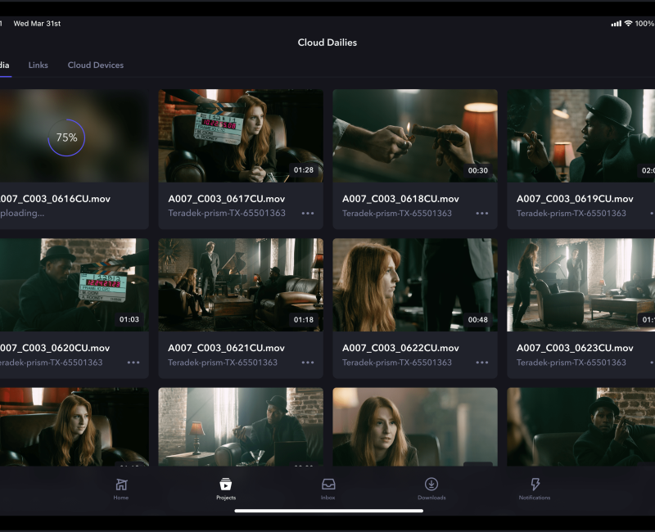Click the 75% upload progress circle
This screenshot has height=532, width=655.
(x=65, y=138)
